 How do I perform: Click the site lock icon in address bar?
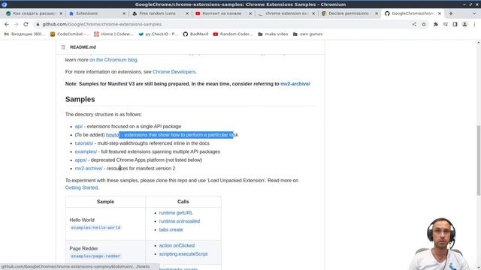38,24
